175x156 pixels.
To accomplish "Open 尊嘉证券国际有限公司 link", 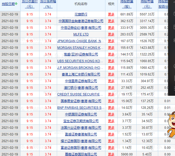I will (81, 154).
